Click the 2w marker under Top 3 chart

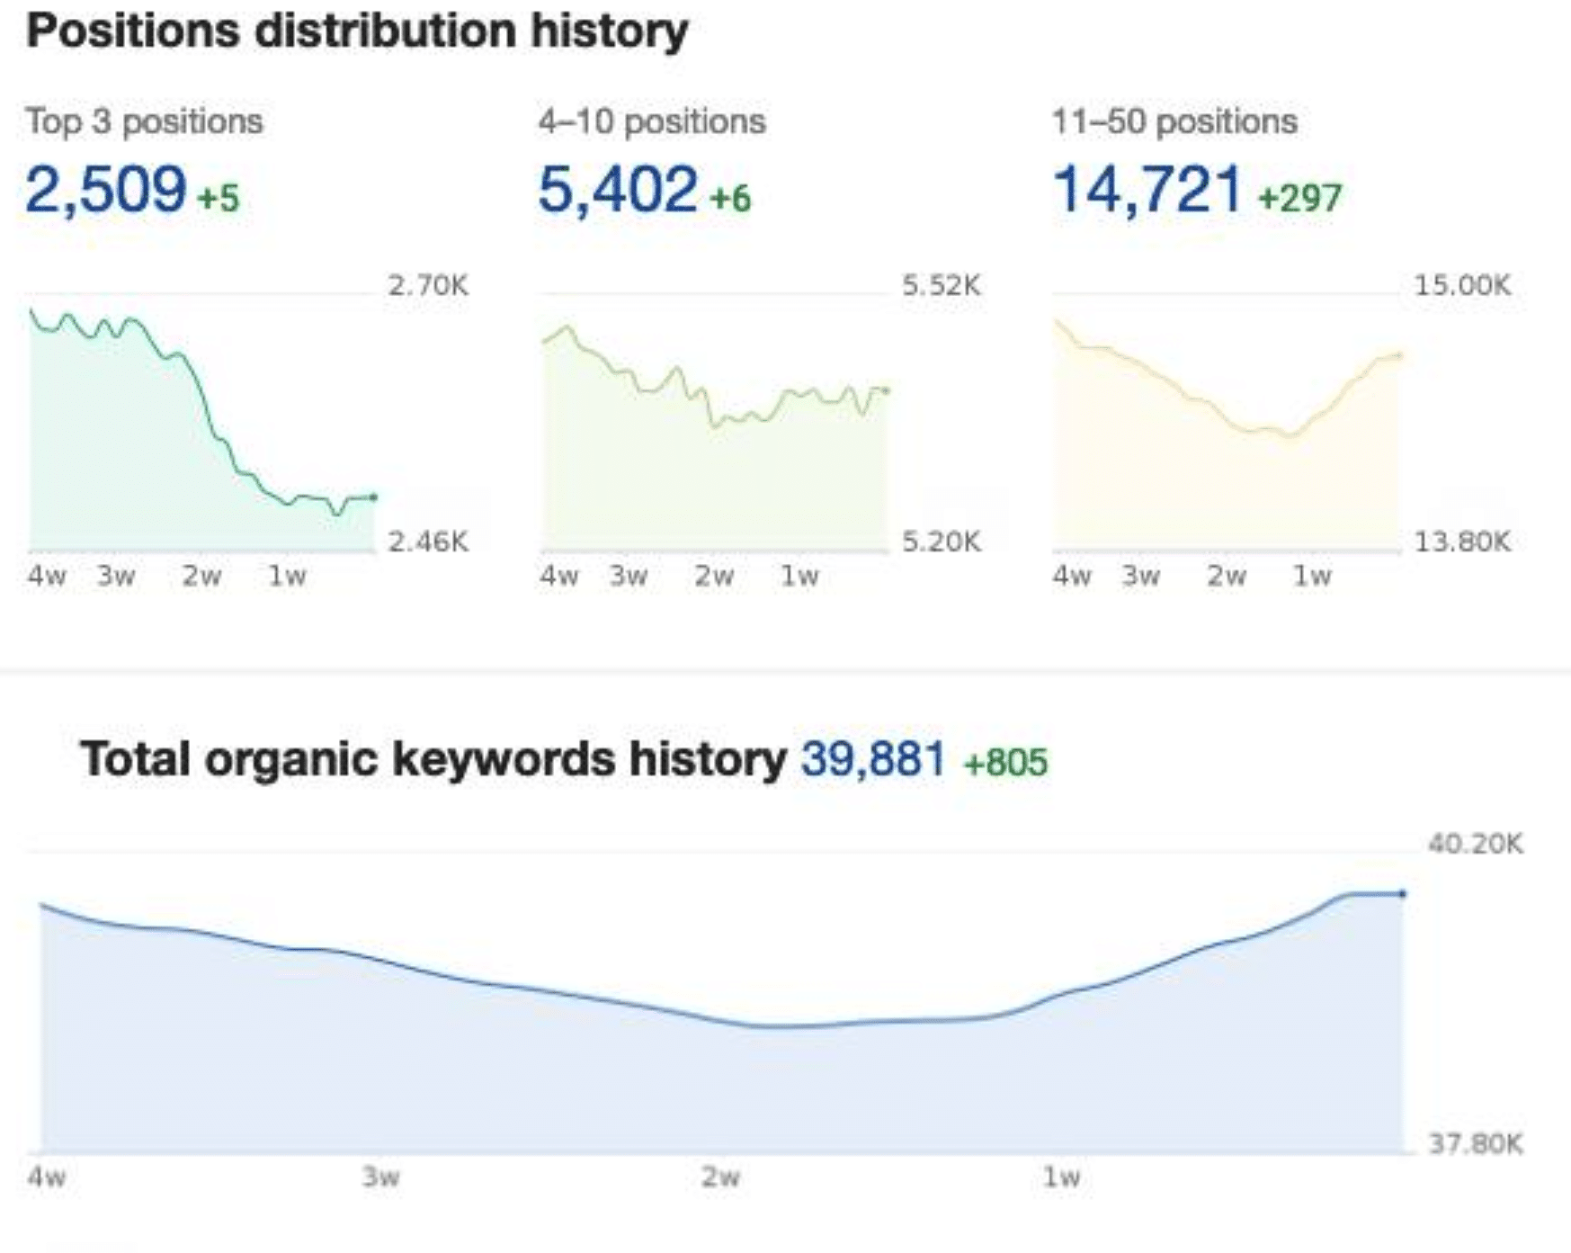(201, 576)
